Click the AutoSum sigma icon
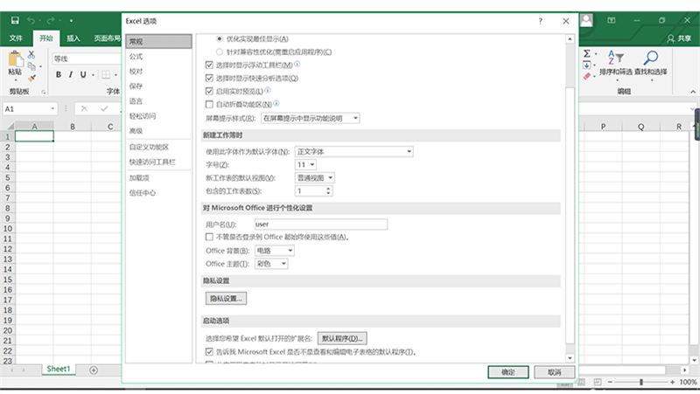Viewport: 700px width, 394px height. pyautogui.click(x=587, y=54)
